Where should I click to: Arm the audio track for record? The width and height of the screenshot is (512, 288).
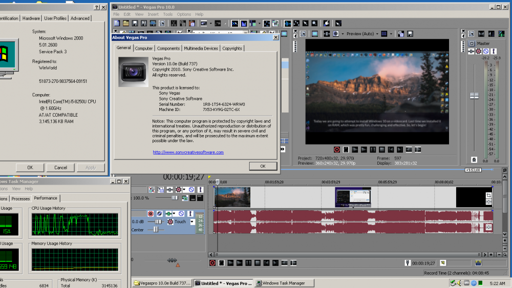(151, 213)
